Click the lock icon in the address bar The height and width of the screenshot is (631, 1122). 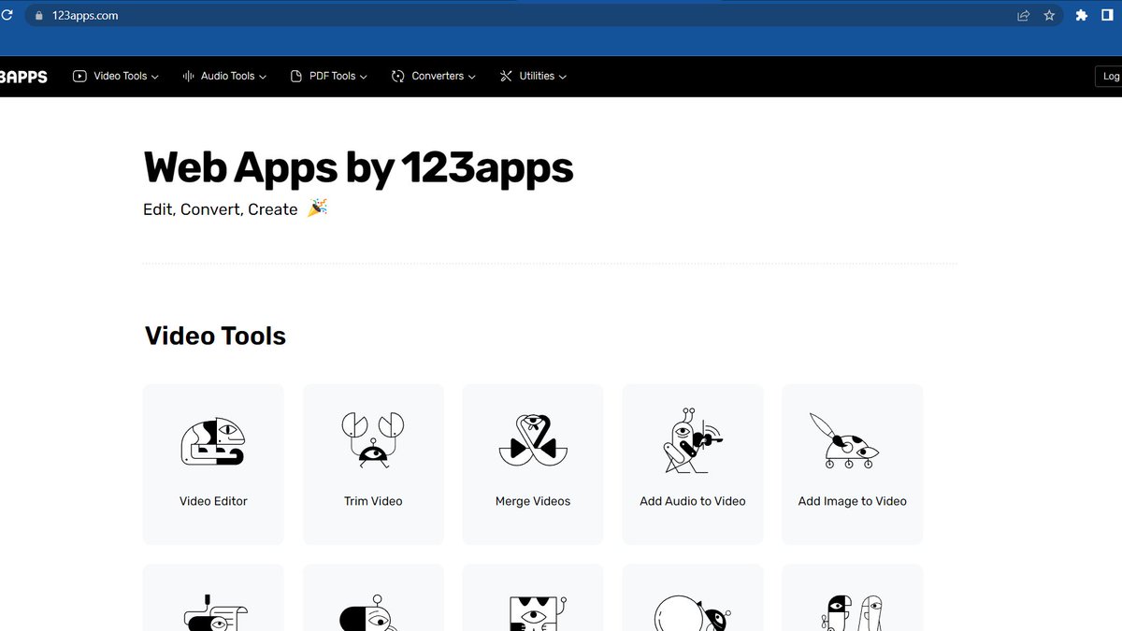click(38, 16)
